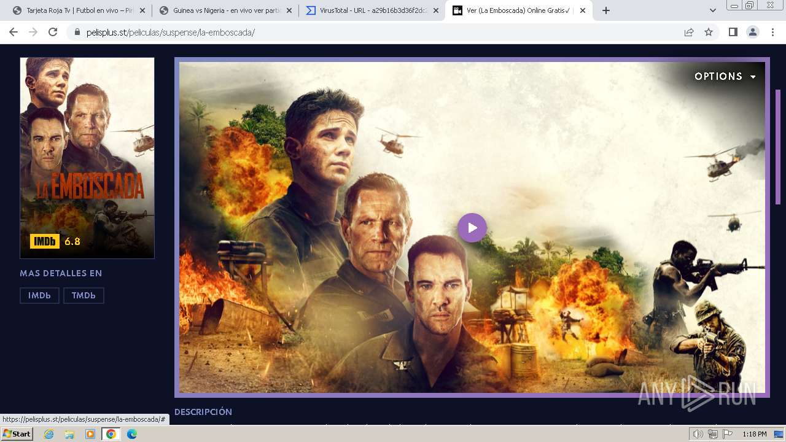Screen dimensions: 786x442
Task: Open the volume speaker tray icon
Action: tap(698, 434)
